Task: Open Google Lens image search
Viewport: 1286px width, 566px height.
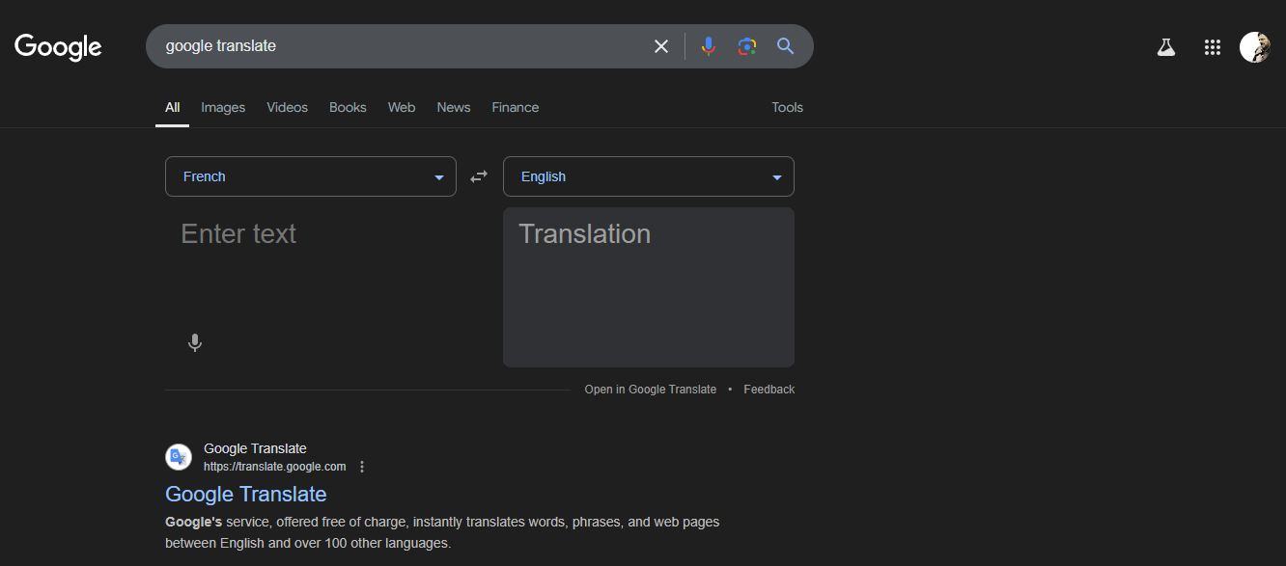Action: pyautogui.click(x=746, y=46)
